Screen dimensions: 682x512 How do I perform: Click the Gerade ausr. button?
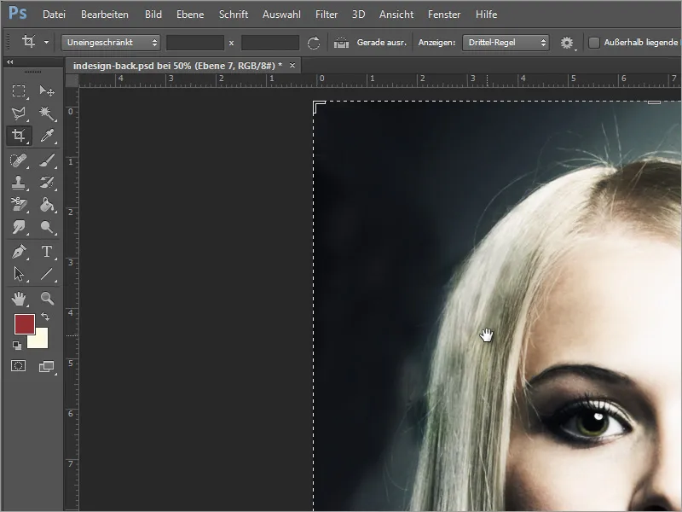tap(381, 43)
